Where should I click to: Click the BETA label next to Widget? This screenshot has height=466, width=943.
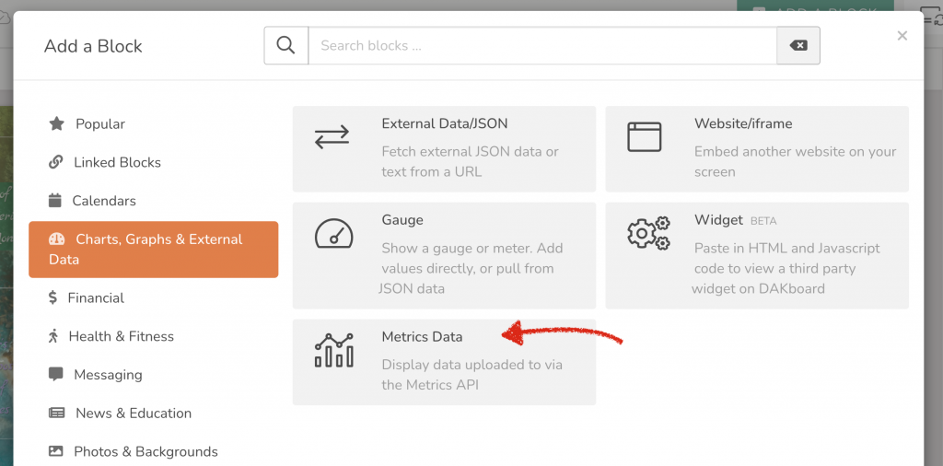pyautogui.click(x=763, y=221)
